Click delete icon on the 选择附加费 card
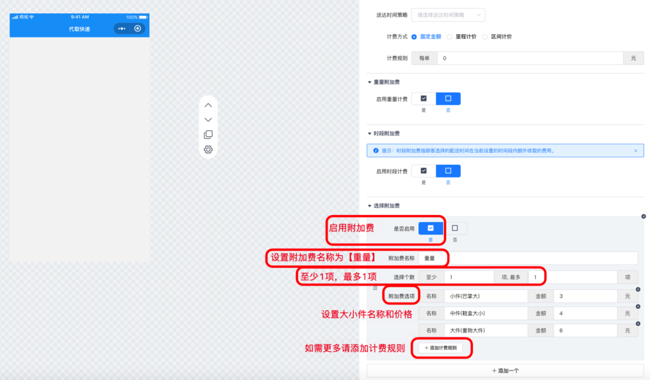 tap(644, 216)
